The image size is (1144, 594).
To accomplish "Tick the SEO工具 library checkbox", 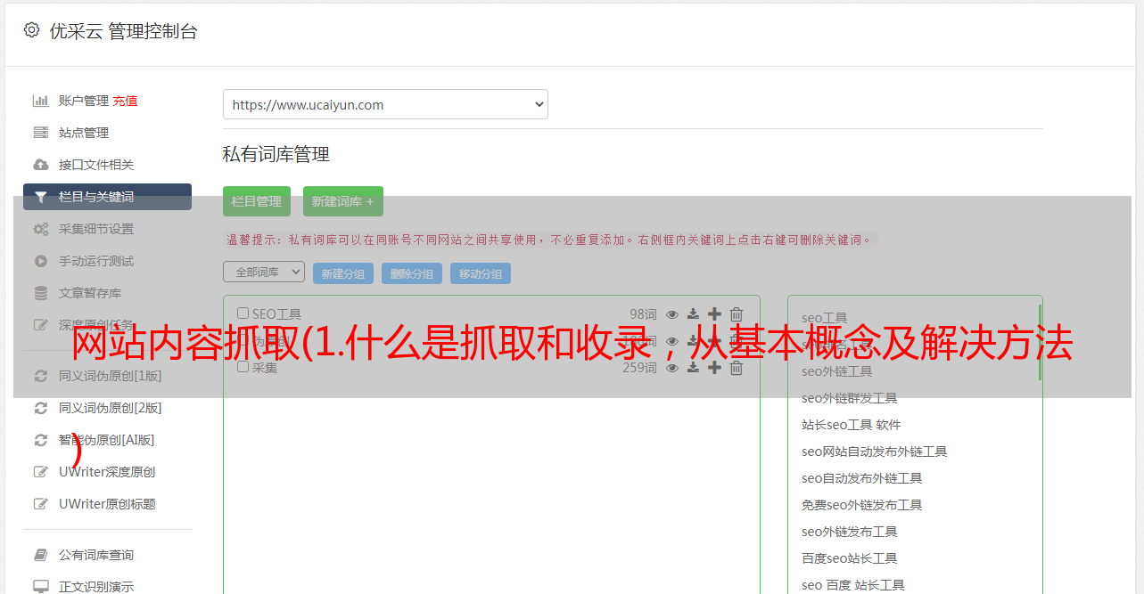I will (x=243, y=313).
